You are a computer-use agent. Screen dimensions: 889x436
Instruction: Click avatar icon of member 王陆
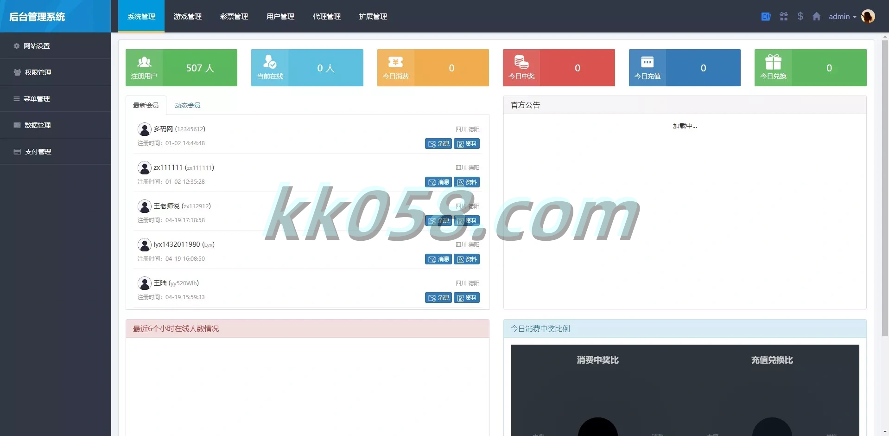point(145,283)
